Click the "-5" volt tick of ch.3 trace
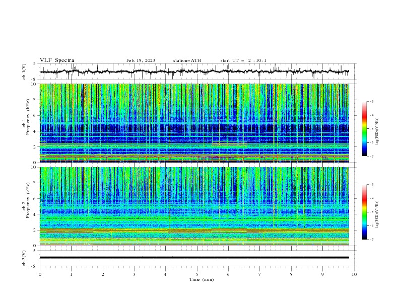 point(34,266)
